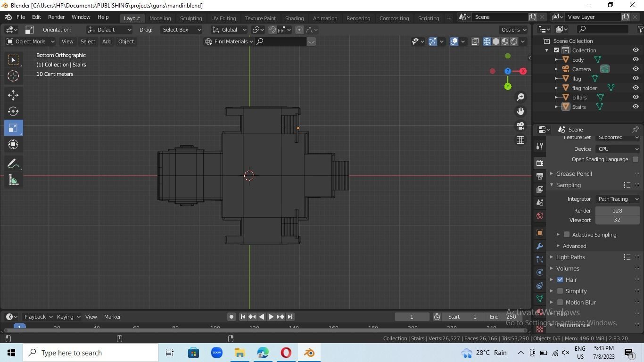Viewport: 644px width, 362px height.
Task: Switch to wireframe viewport shading
Action: tap(487, 41)
